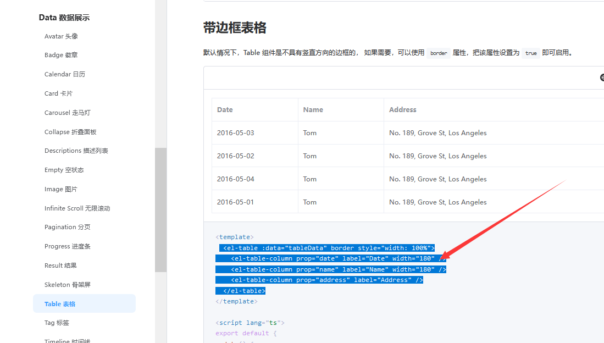Open Collapse 折叠面板 page
Screen dimensions: 604x343
point(70,132)
